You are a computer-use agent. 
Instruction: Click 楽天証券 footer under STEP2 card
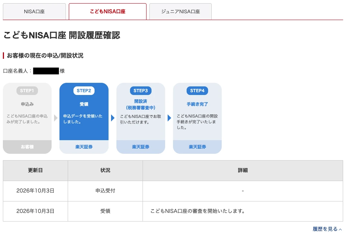pyautogui.click(x=84, y=147)
